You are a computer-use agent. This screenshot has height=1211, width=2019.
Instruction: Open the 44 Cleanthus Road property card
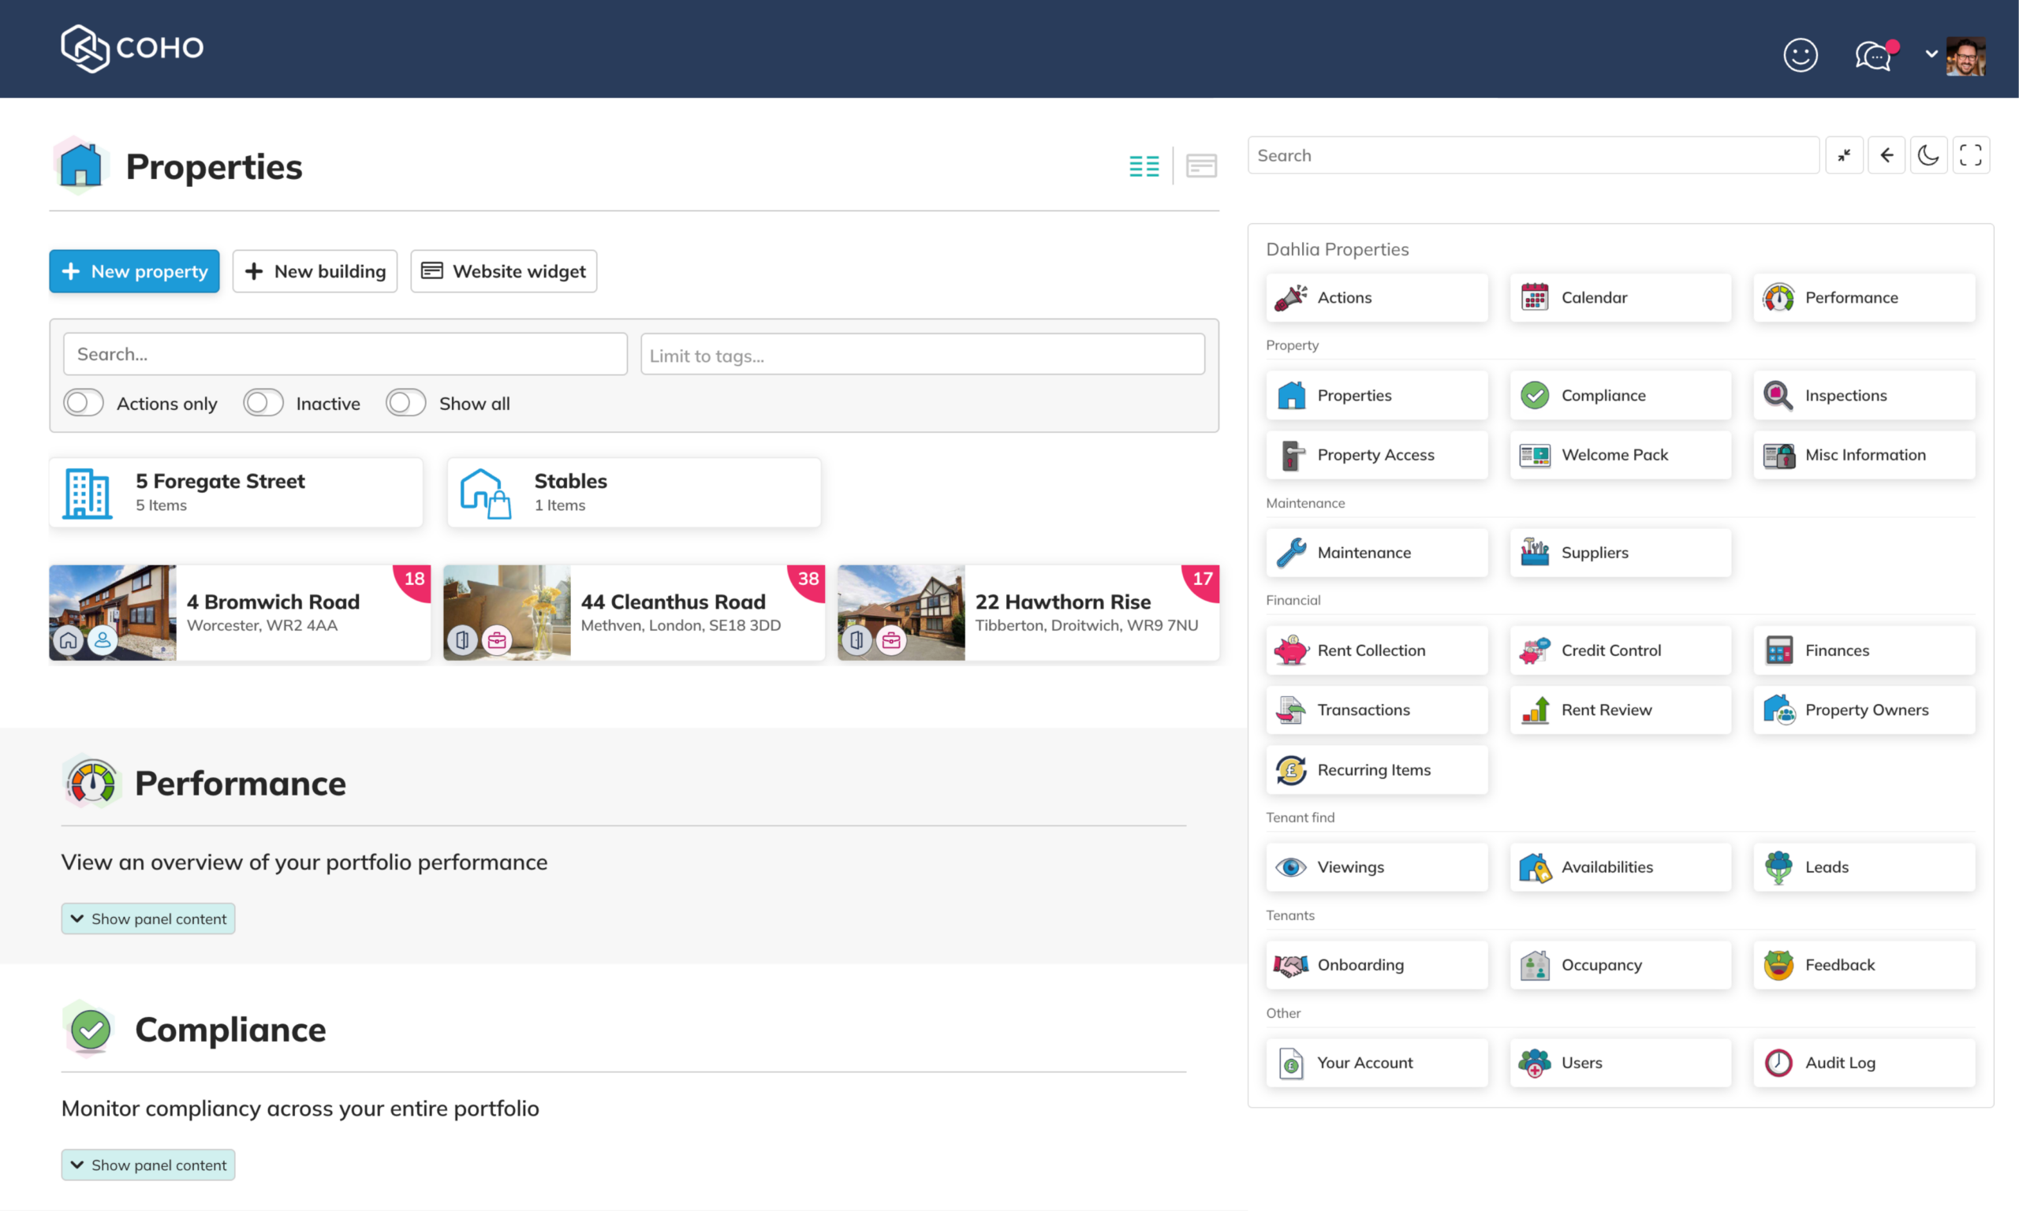[x=633, y=613]
